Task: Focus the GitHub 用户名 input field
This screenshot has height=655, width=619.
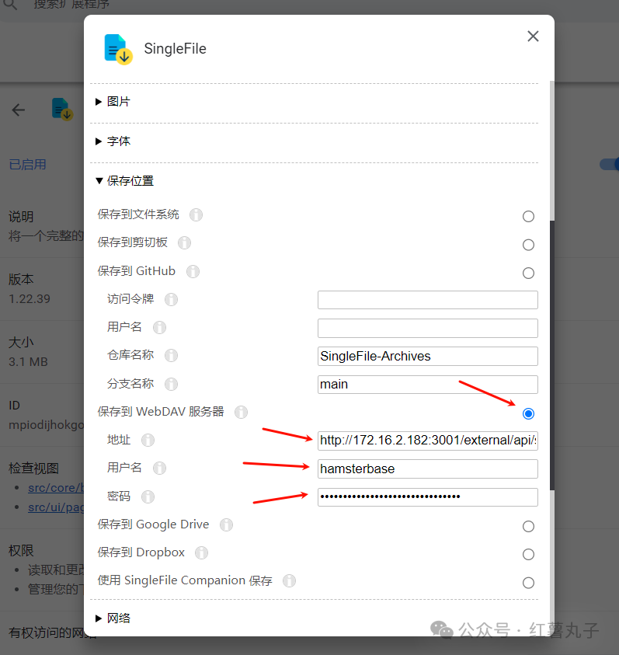Action: (x=427, y=329)
